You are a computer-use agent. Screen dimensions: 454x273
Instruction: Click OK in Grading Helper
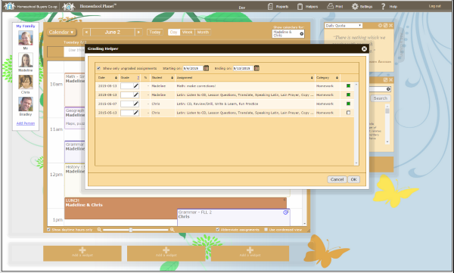353,179
